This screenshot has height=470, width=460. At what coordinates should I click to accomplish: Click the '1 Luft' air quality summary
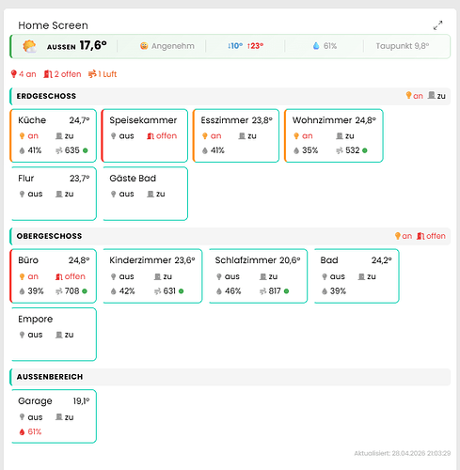tap(103, 74)
